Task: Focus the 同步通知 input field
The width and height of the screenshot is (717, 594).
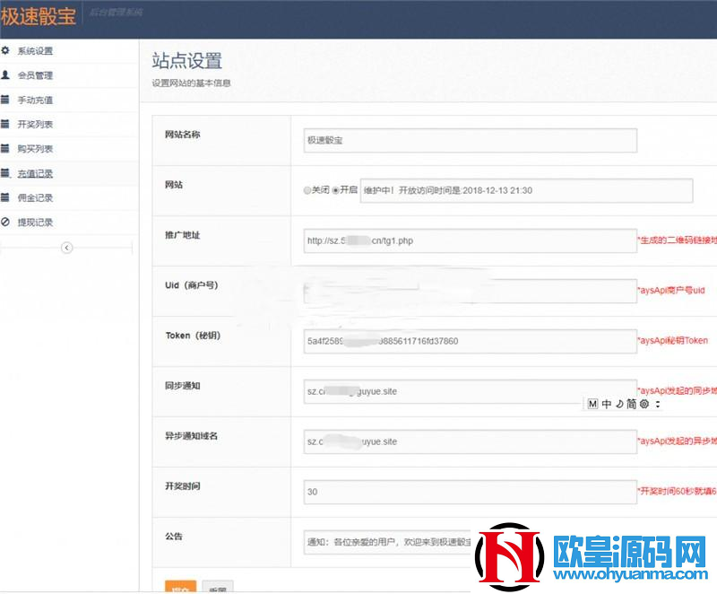Action: point(470,392)
